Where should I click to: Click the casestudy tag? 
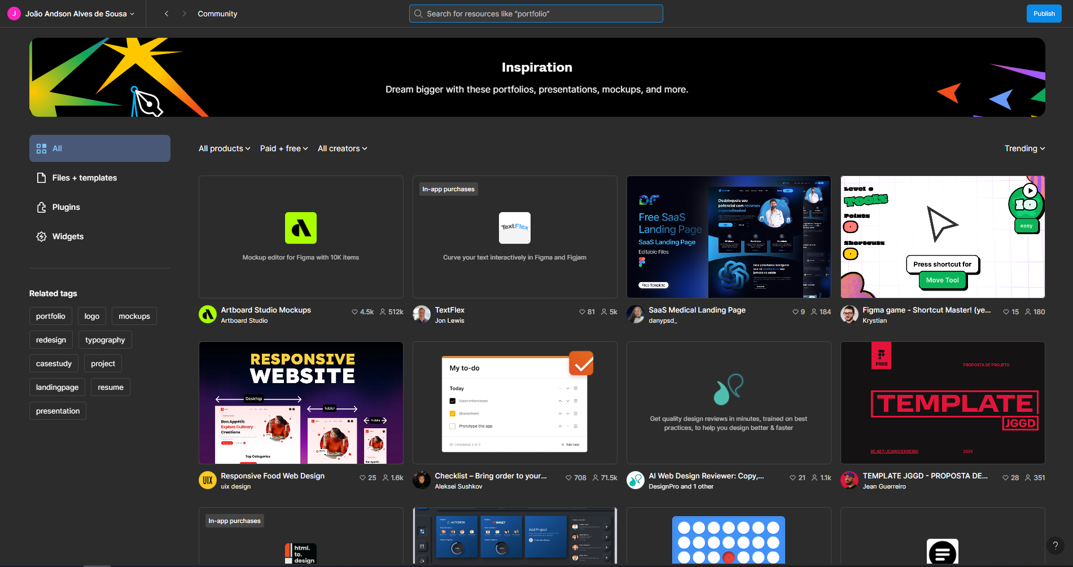pos(54,363)
